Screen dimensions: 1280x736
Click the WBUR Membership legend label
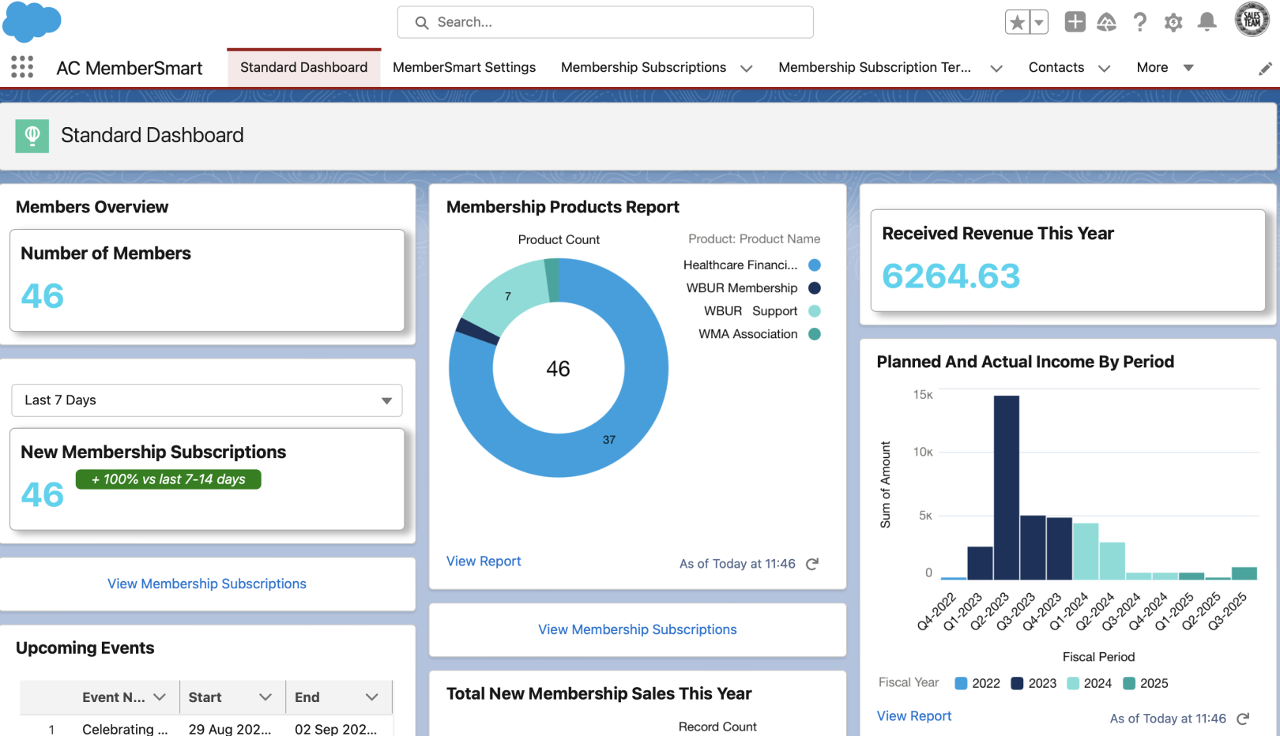coord(742,288)
